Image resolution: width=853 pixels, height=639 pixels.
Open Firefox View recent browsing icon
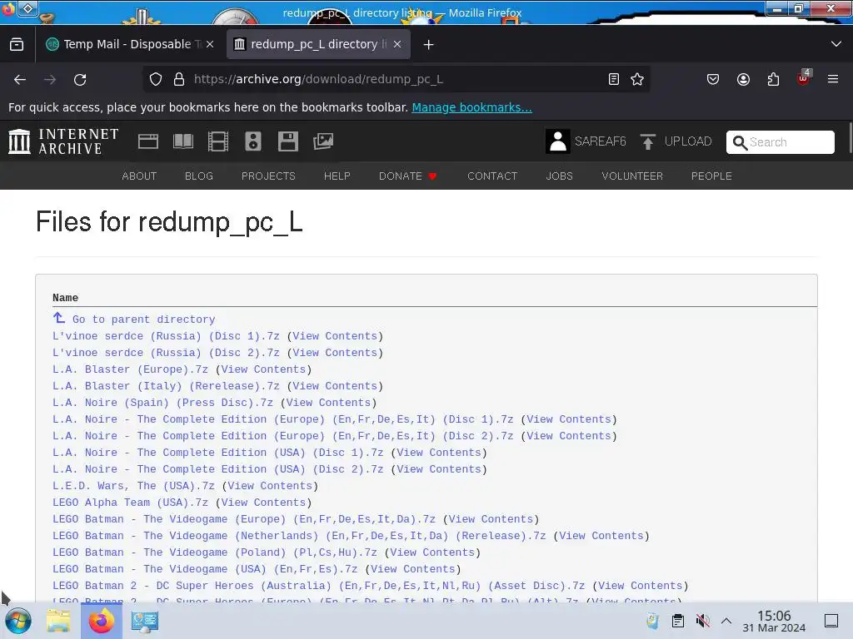17,45
